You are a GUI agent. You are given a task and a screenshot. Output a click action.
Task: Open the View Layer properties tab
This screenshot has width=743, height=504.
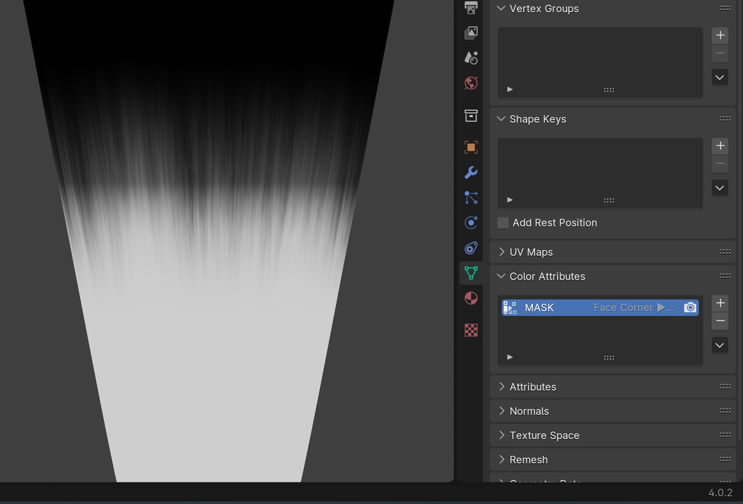click(471, 33)
